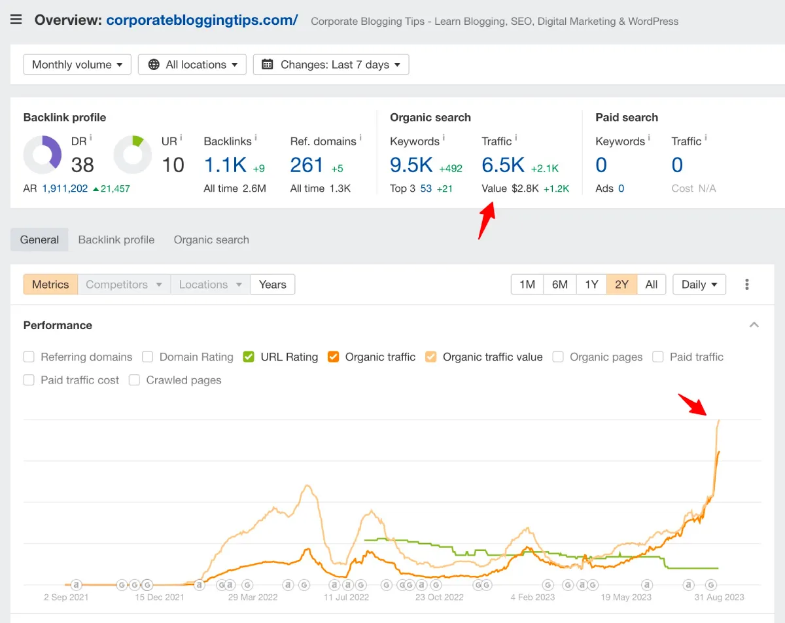The width and height of the screenshot is (785, 623).
Task: Click the Ads value 0
Action: (621, 188)
